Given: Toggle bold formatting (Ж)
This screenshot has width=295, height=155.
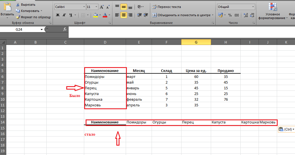Looking at the screenshot, I should [58, 15].
